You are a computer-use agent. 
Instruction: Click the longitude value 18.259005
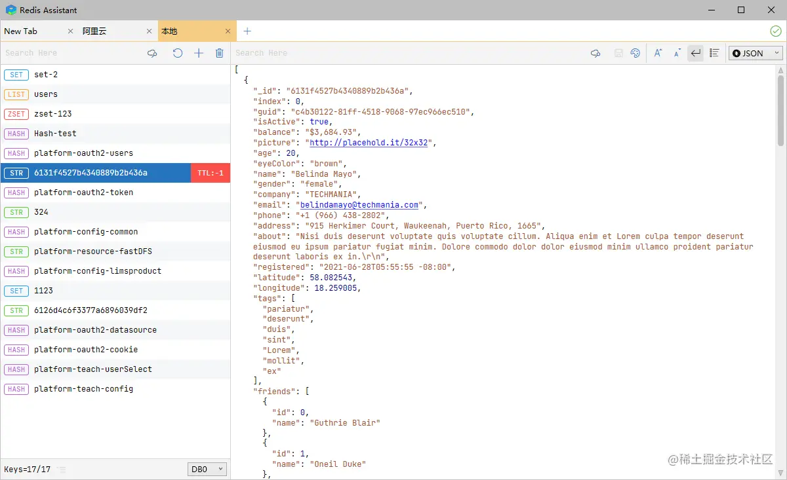[x=335, y=288]
